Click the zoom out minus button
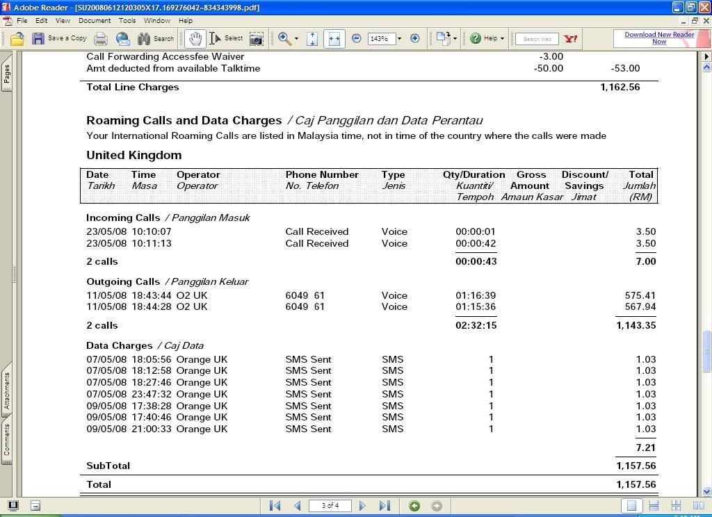712x517 pixels. [357, 39]
